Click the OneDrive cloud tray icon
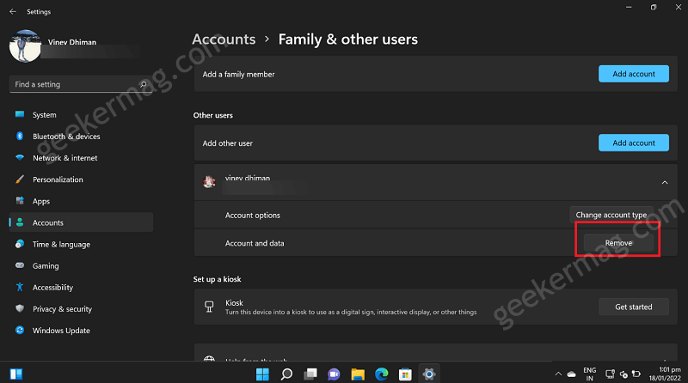 click(x=571, y=374)
